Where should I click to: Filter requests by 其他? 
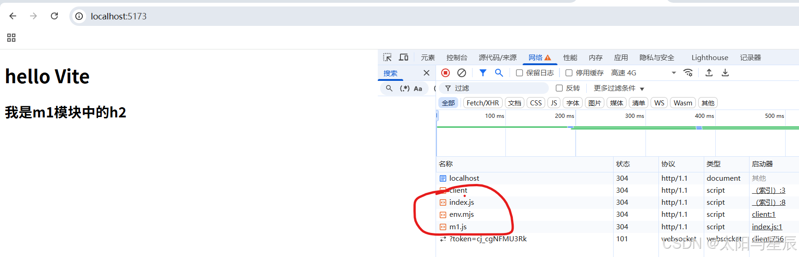(708, 103)
